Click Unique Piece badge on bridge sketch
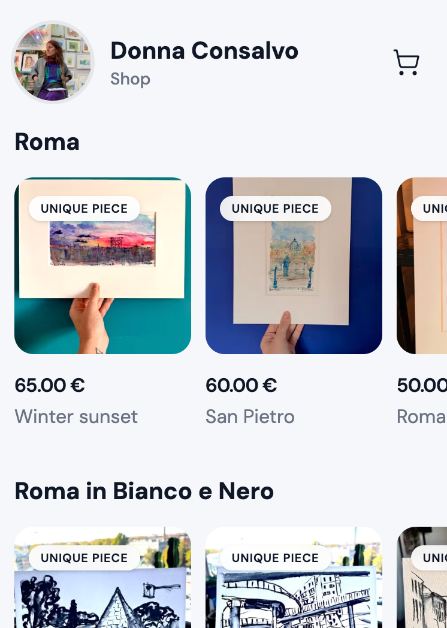447x628 pixels. [276, 558]
